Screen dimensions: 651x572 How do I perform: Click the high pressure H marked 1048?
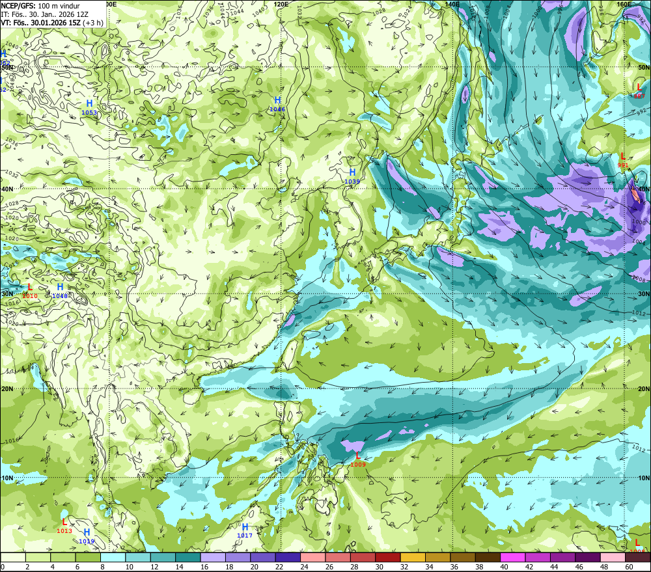pyautogui.click(x=60, y=287)
